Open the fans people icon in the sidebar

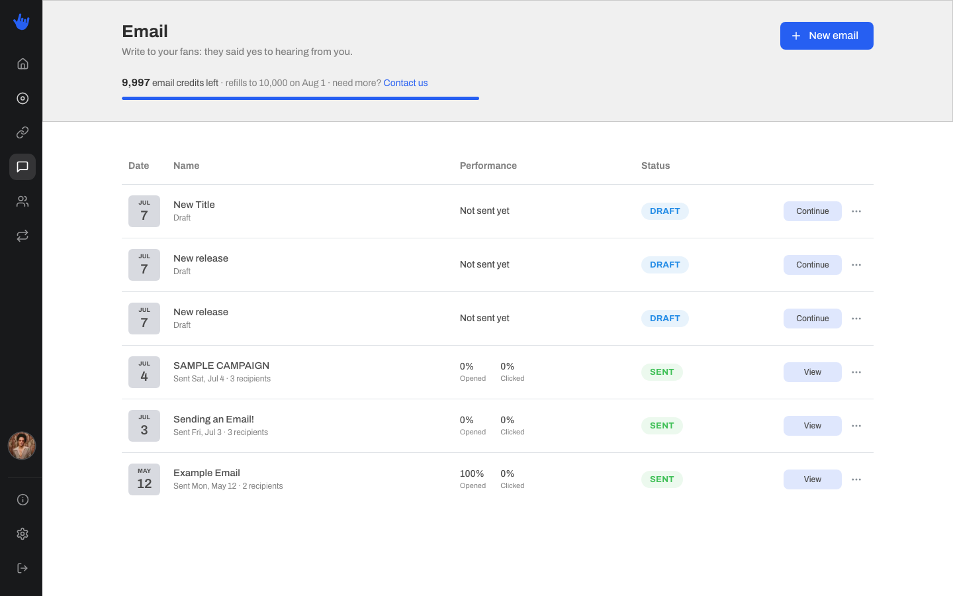(x=23, y=201)
